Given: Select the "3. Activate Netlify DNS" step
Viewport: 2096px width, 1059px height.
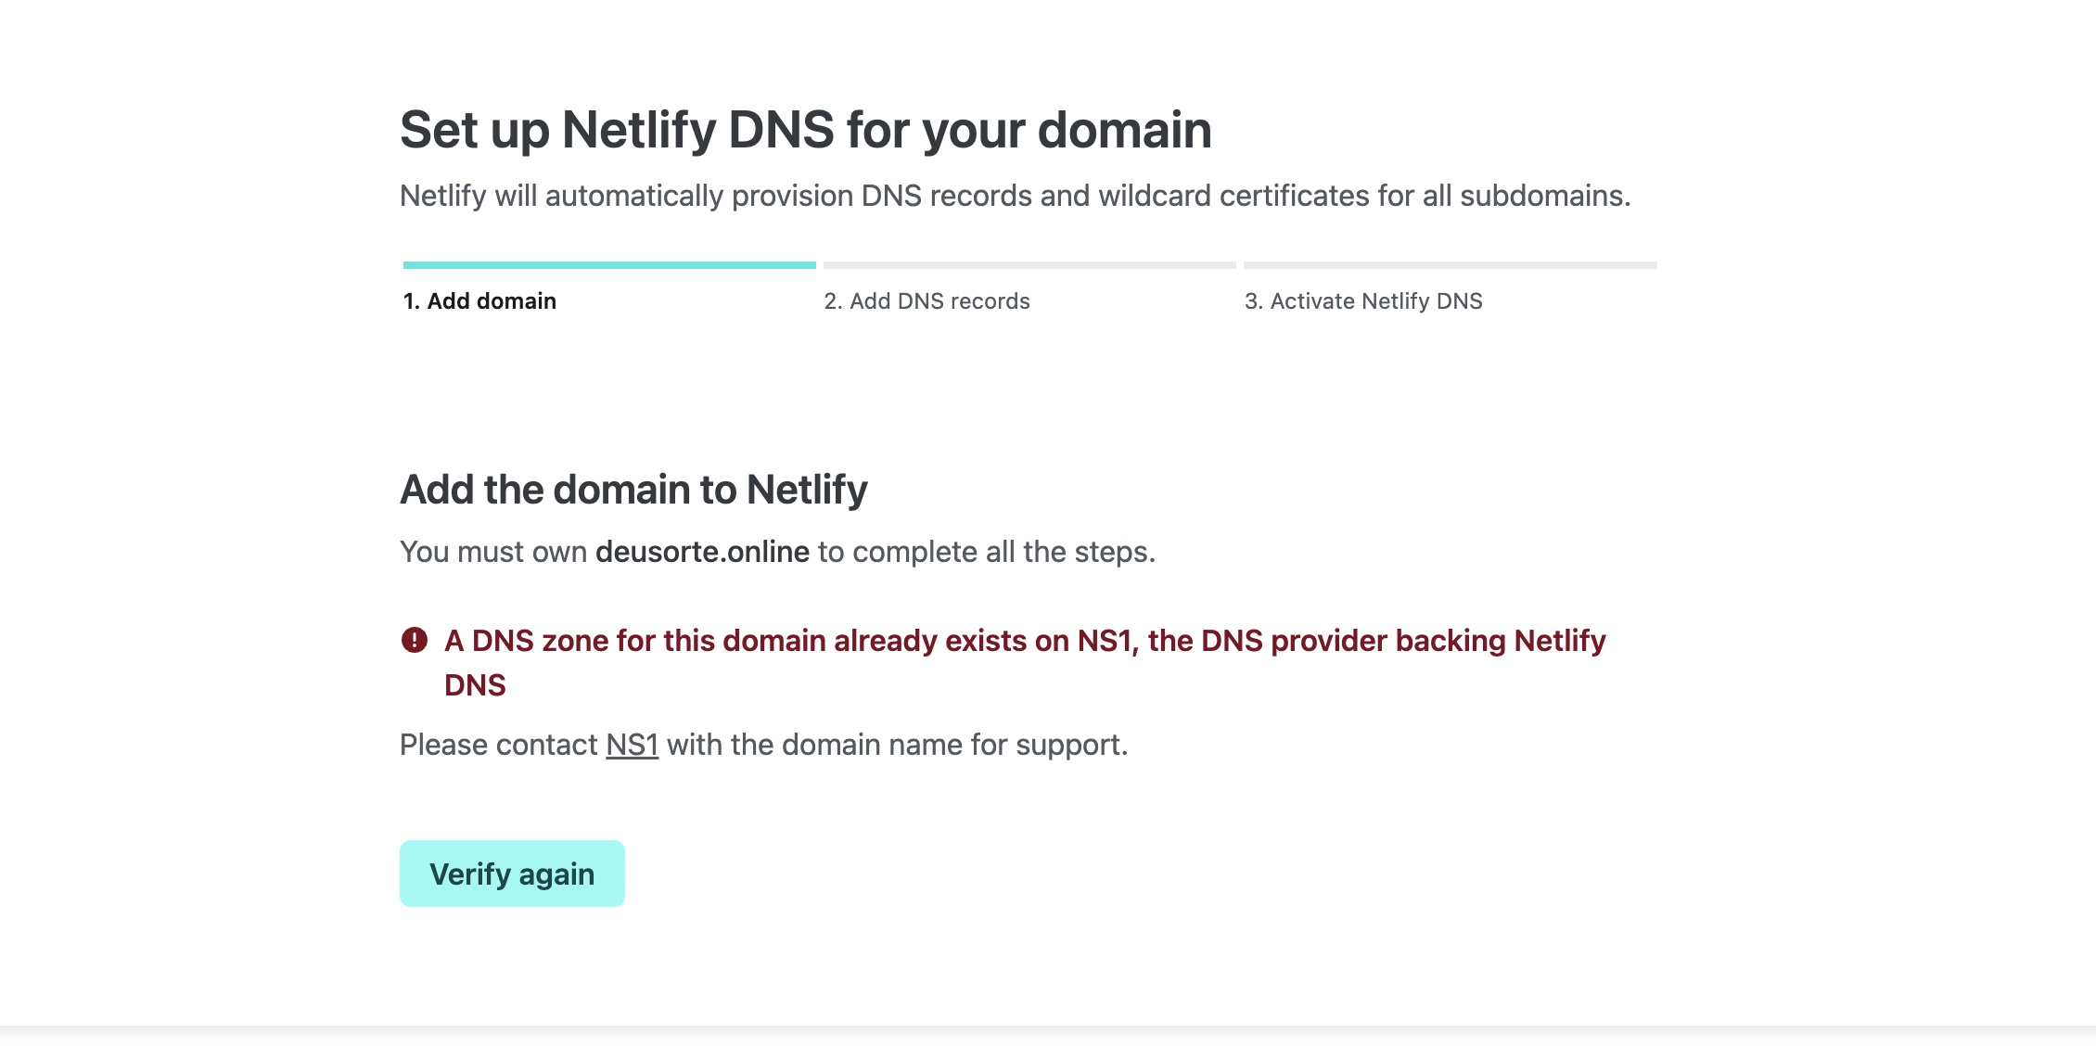Looking at the screenshot, I should (x=1363, y=301).
